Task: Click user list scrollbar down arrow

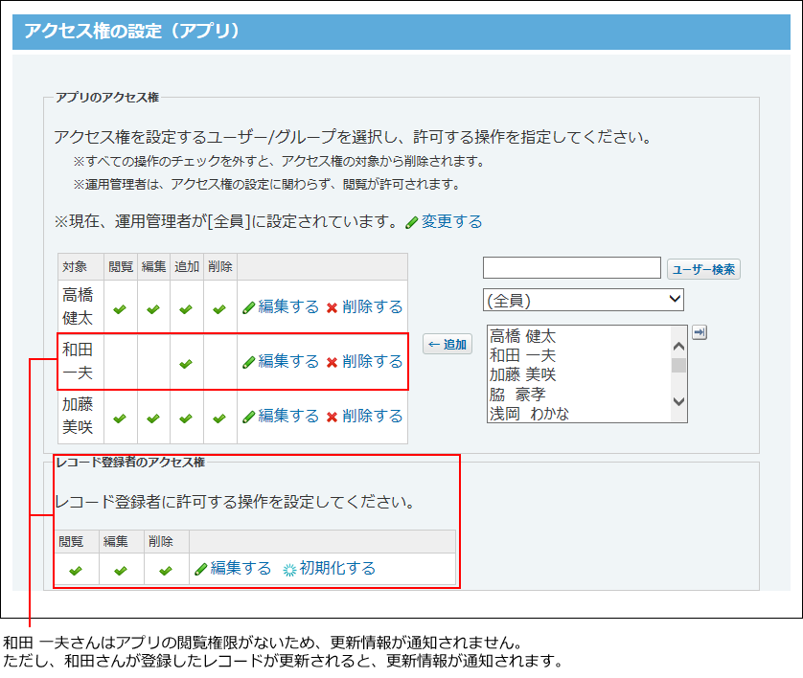Action: tap(678, 401)
